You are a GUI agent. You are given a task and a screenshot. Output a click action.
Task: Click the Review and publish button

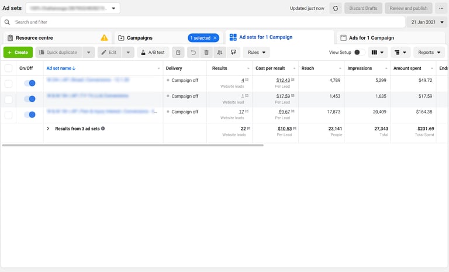click(409, 8)
